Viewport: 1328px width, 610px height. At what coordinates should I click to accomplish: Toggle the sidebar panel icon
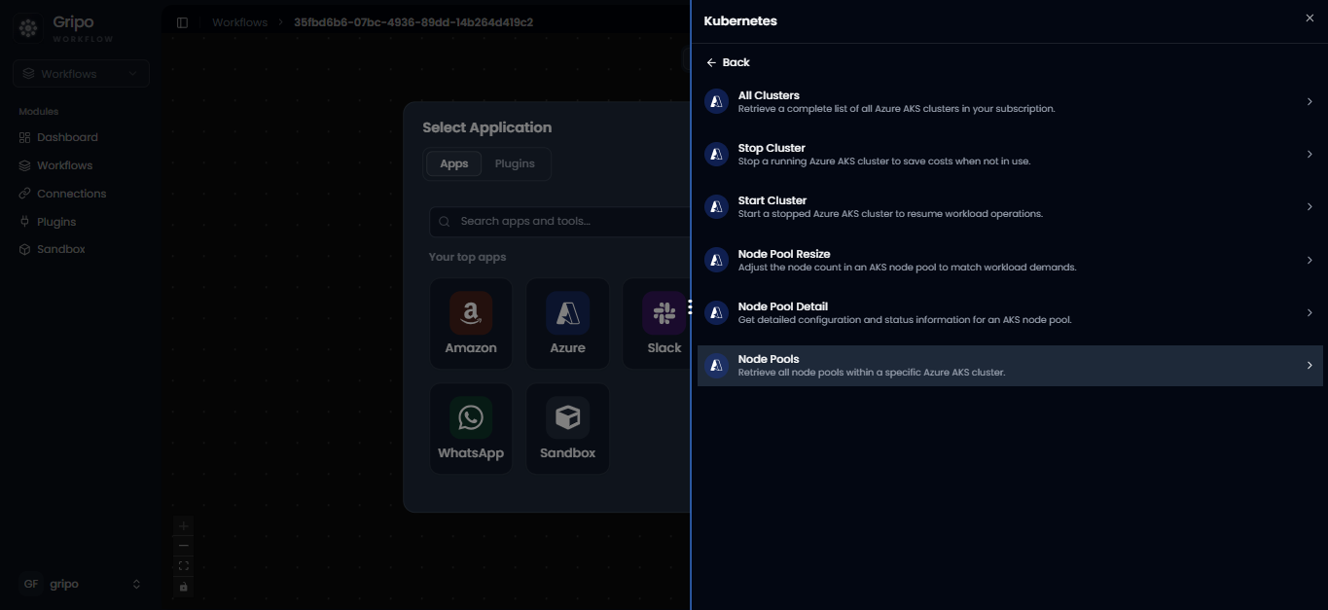coord(182,22)
